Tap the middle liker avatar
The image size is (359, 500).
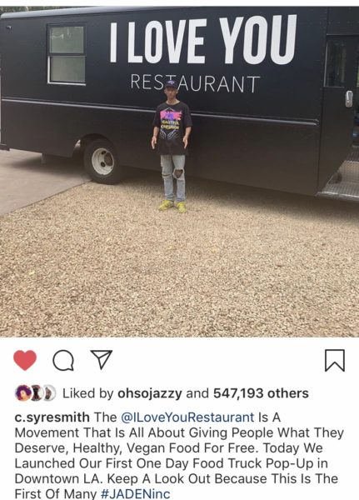(37, 392)
